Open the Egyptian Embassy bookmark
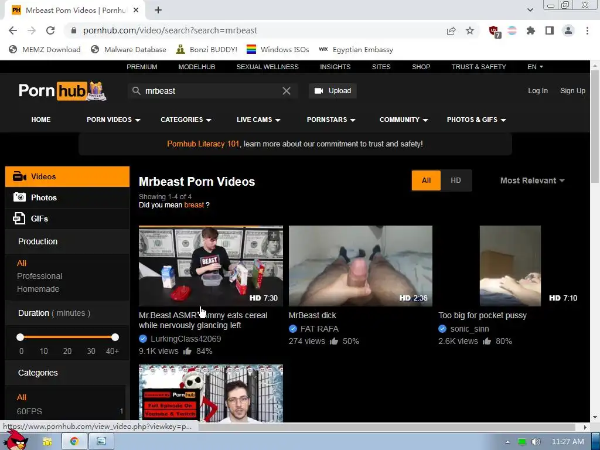 pyautogui.click(x=356, y=50)
